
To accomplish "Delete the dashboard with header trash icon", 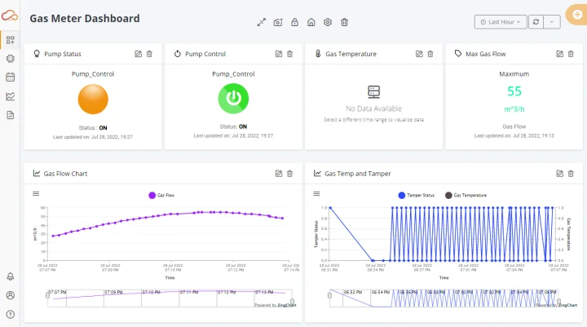I will (344, 22).
